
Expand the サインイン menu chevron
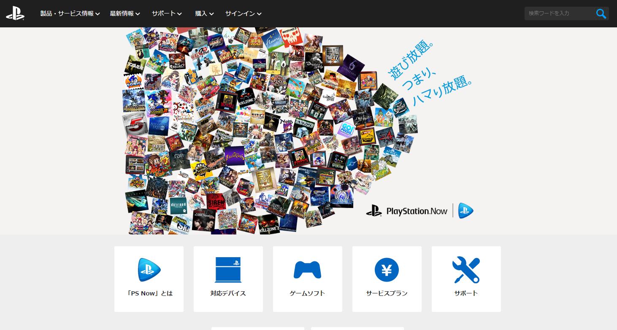coord(259,14)
